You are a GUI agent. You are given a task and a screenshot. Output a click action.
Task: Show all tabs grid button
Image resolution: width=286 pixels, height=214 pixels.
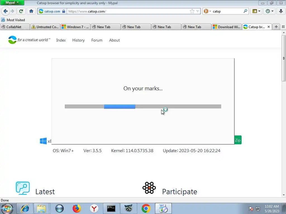283,27
